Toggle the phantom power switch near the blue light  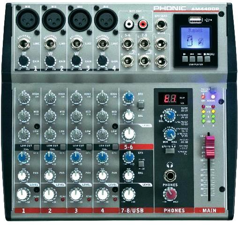click(x=213, y=90)
